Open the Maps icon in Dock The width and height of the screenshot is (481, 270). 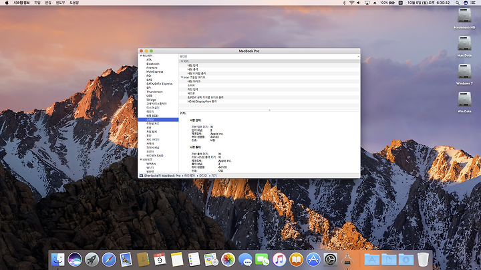point(211,259)
